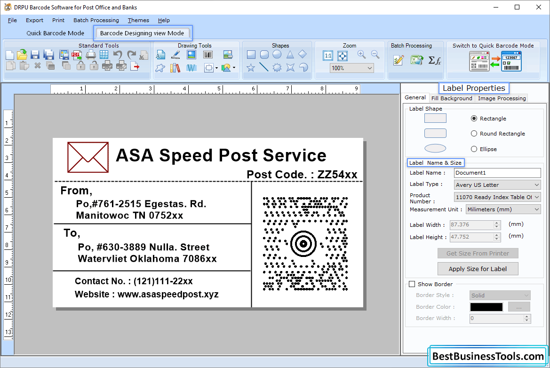Screen dimensions: 550x368
Task: Click the Label Width value field
Action: tap(472, 224)
